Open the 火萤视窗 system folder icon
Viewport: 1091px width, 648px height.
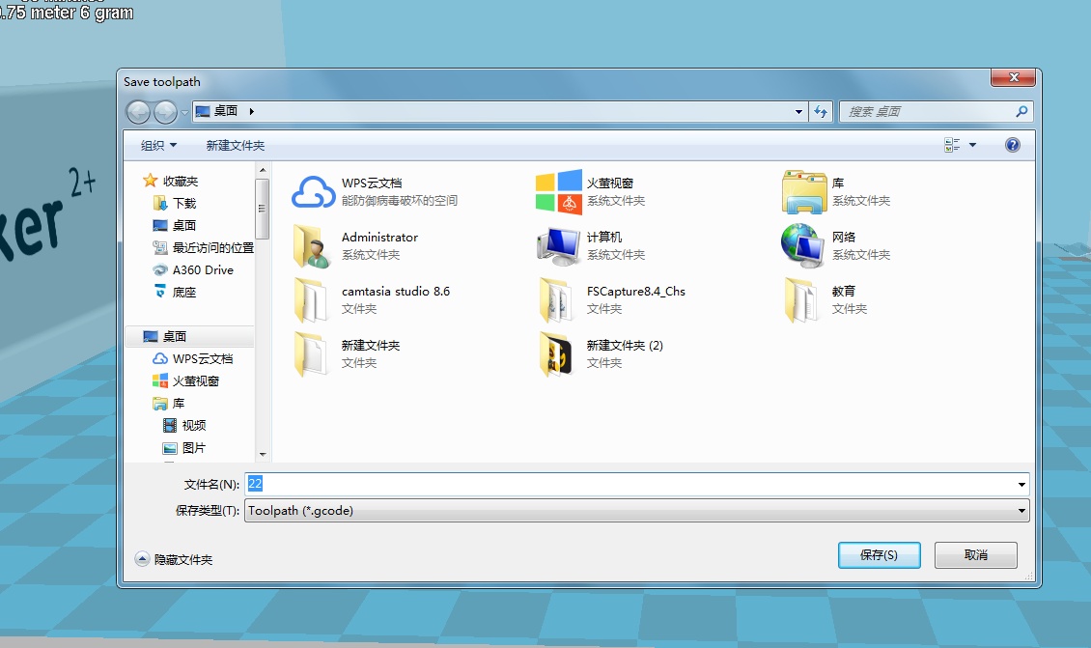(x=559, y=191)
